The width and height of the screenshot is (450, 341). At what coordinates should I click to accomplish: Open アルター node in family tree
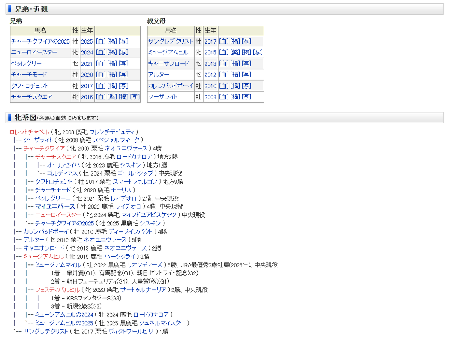[34, 240]
